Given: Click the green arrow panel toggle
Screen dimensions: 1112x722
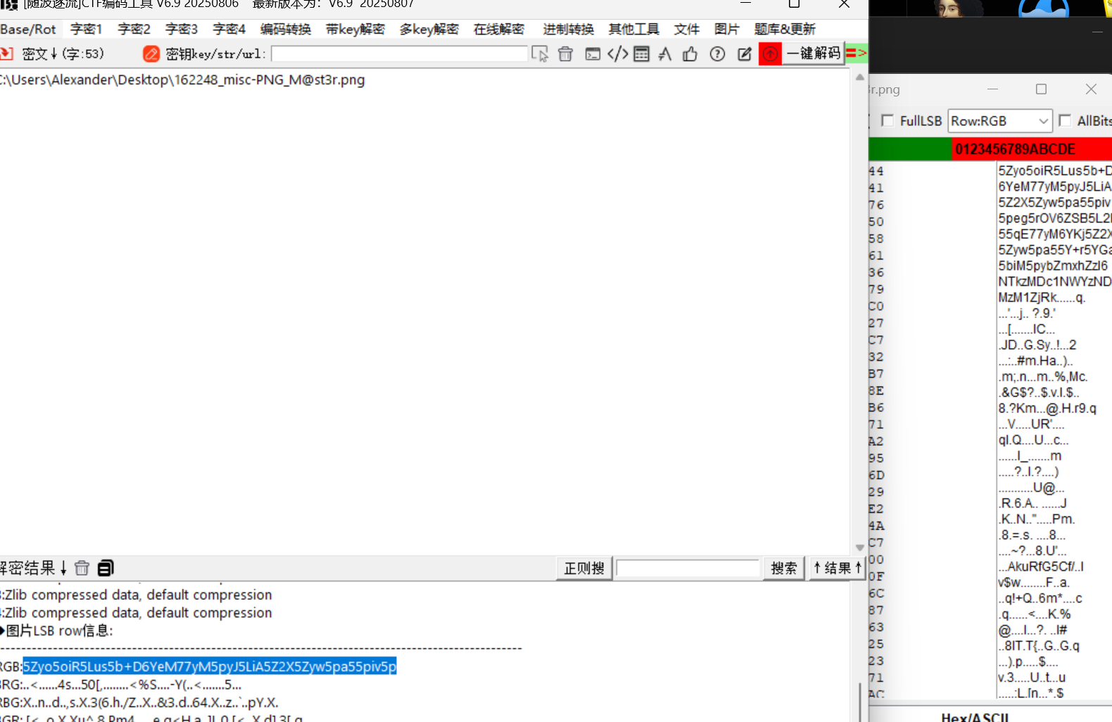Looking at the screenshot, I should coord(856,53).
